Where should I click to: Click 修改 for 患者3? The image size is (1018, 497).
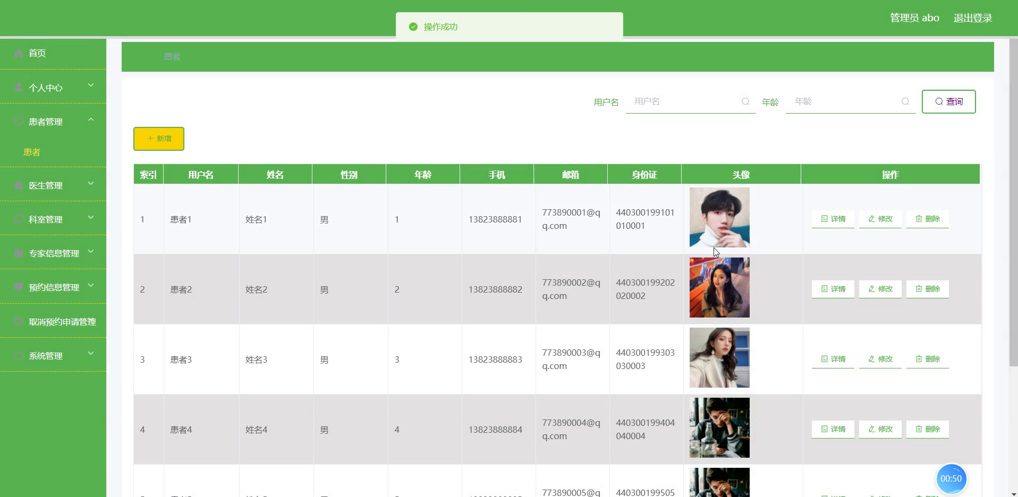point(880,359)
